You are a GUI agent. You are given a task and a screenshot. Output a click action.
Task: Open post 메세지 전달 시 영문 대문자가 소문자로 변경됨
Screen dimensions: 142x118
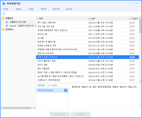(87, 72)
